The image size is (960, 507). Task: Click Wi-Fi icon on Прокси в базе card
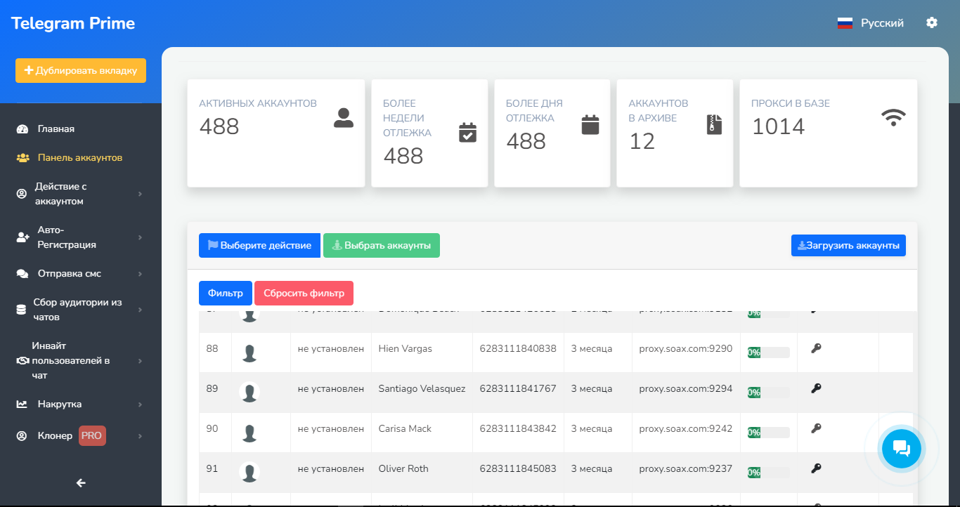893,117
